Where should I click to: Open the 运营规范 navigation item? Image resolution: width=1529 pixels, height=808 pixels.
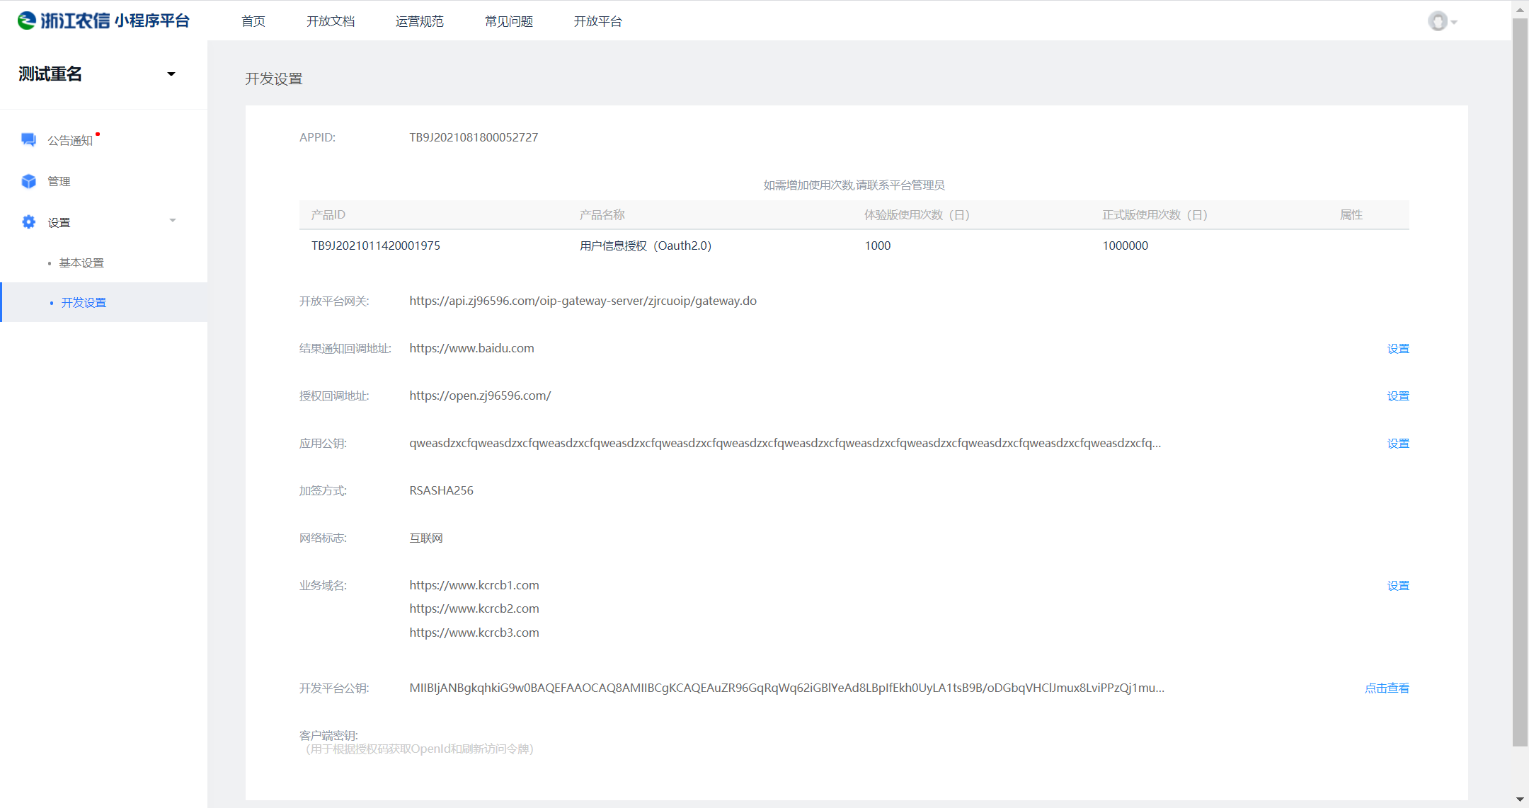419,21
